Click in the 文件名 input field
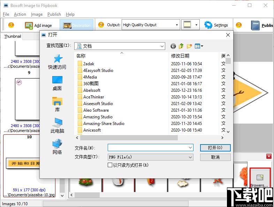274x207 pixels. 148,148
